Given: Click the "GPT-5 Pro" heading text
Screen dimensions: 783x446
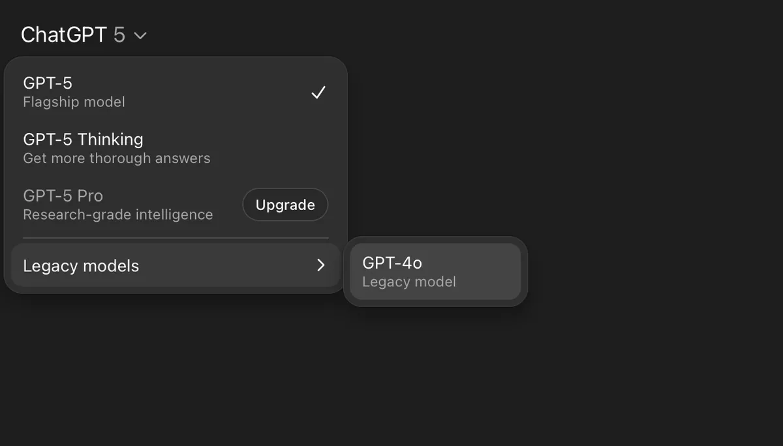Looking at the screenshot, I should (63, 196).
